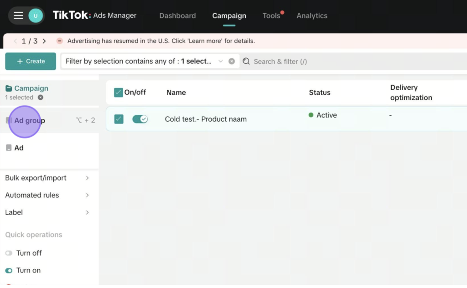Screen dimensions: 467x288
Task: Uncheck the Cold test campaign checkbox
Action: pyautogui.click(x=119, y=119)
